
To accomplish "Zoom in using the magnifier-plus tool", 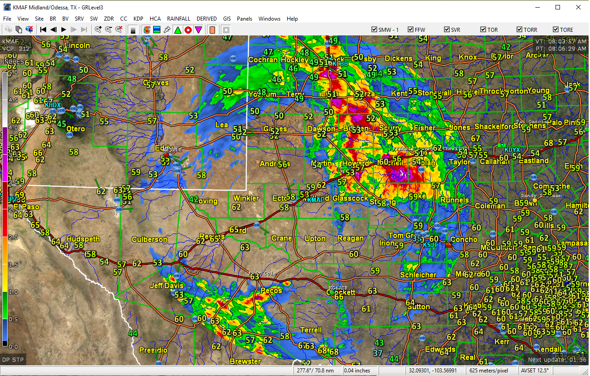I will pos(98,30).
